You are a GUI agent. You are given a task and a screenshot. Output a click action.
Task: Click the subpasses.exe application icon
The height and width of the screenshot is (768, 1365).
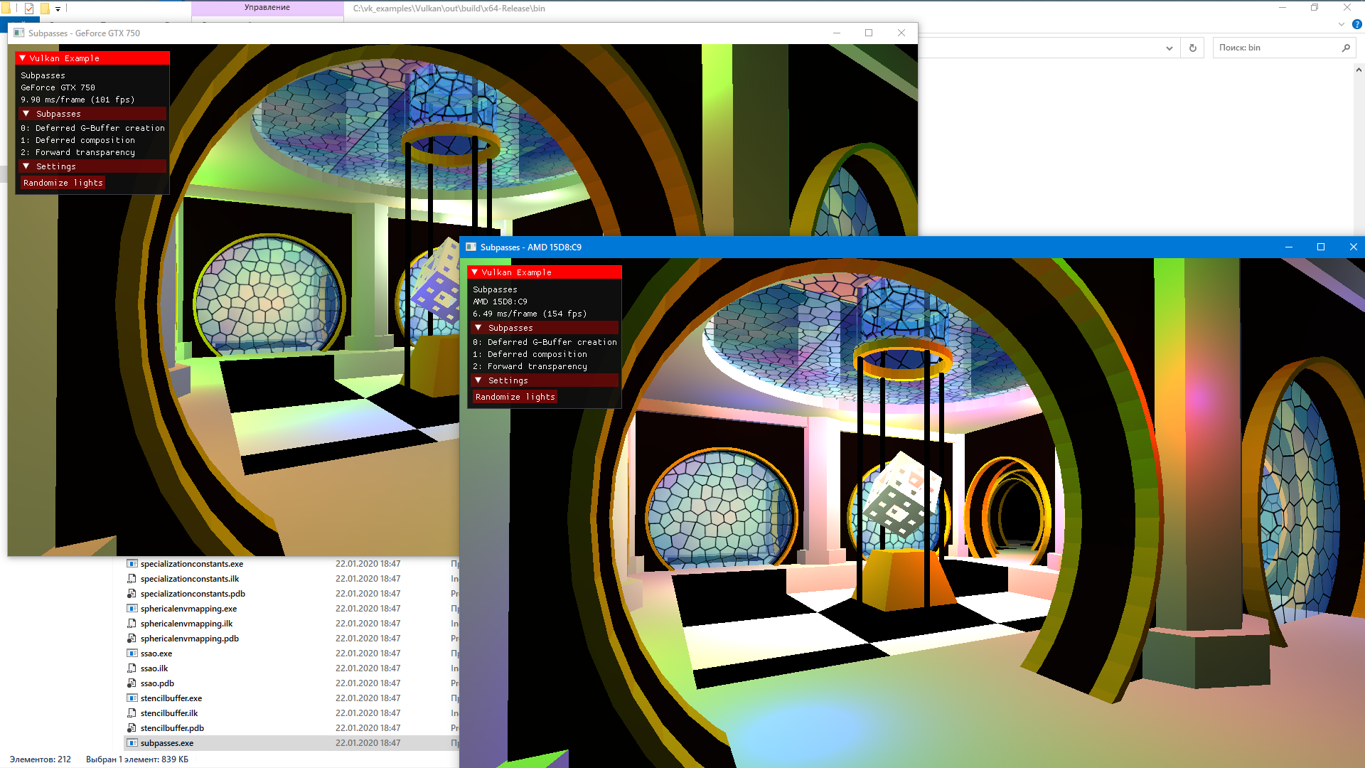132,742
